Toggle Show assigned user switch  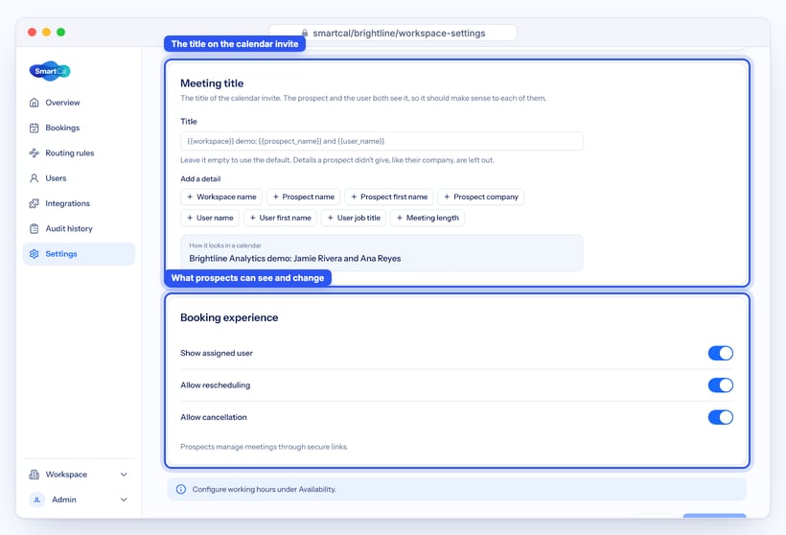[x=720, y=353]
